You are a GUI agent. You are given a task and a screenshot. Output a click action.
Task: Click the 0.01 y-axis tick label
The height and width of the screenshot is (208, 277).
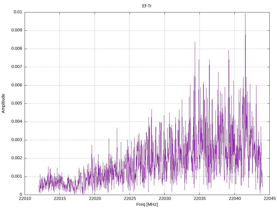click(x=18, y=12)
